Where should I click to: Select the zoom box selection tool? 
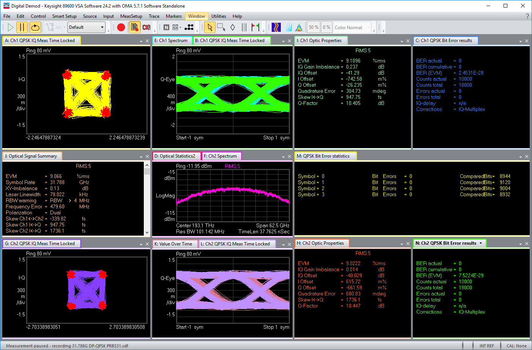point(221,27)
